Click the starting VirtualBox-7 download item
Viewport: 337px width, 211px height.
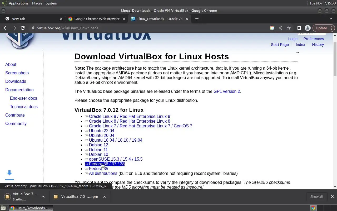click(x=21, y=196)
